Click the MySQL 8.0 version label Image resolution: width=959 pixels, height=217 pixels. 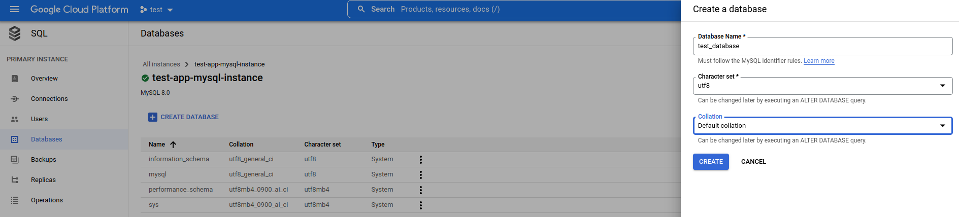pyautogui.click(x=155, y=93)
